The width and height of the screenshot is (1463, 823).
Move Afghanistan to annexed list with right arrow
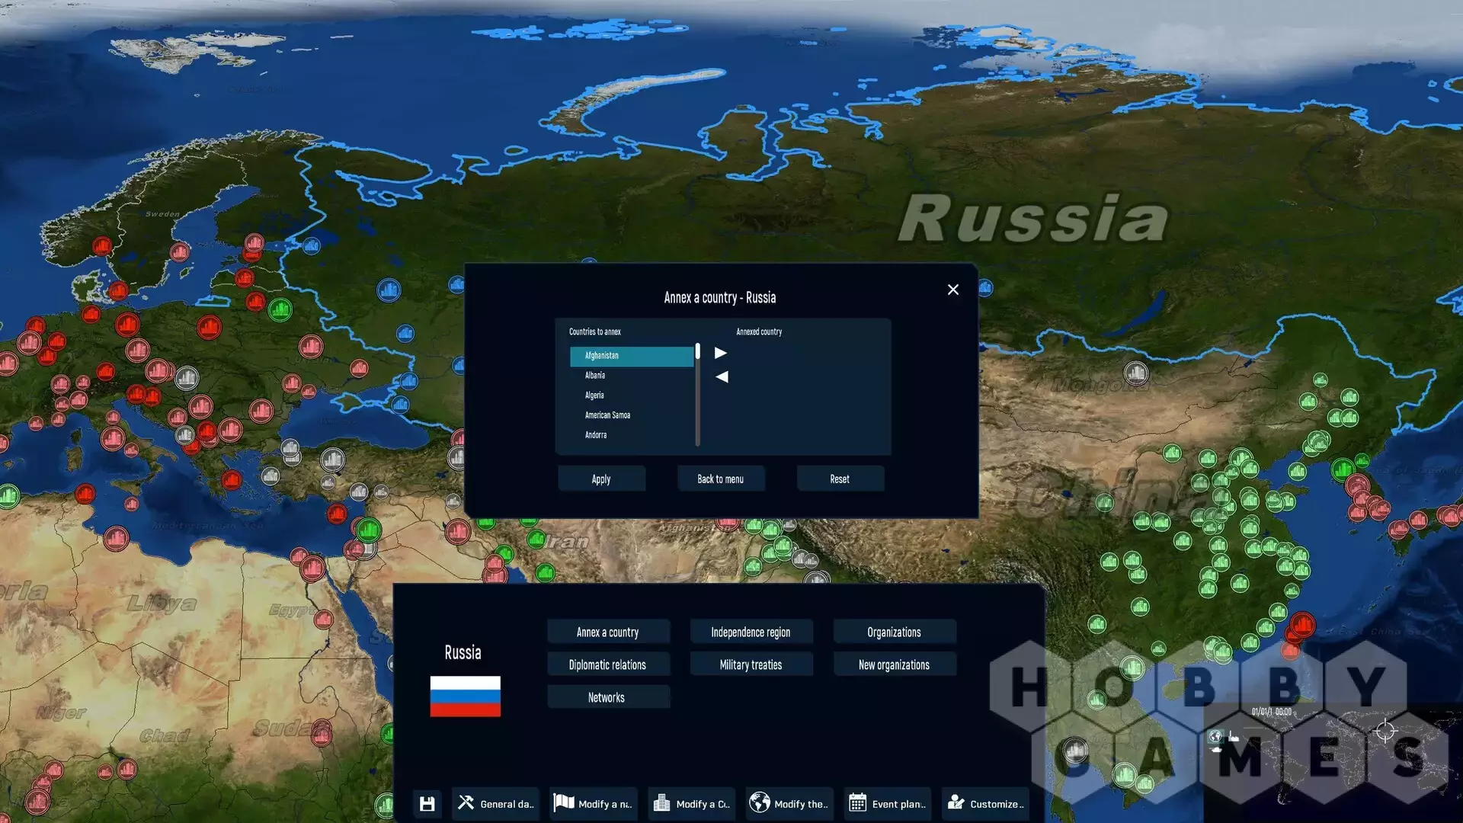coord(721,353)
